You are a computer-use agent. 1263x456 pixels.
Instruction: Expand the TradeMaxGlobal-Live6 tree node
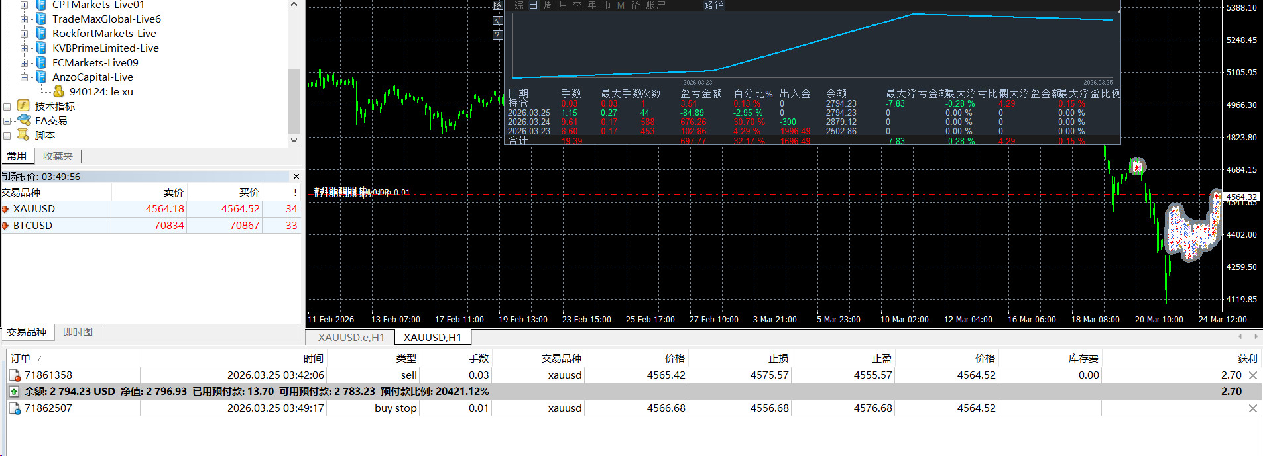click(x=24, y=19)
